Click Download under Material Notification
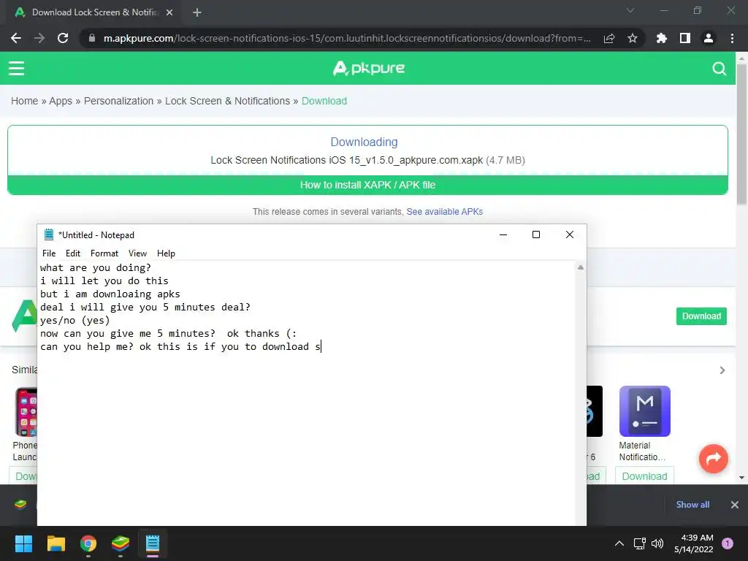 click(644, 476)
